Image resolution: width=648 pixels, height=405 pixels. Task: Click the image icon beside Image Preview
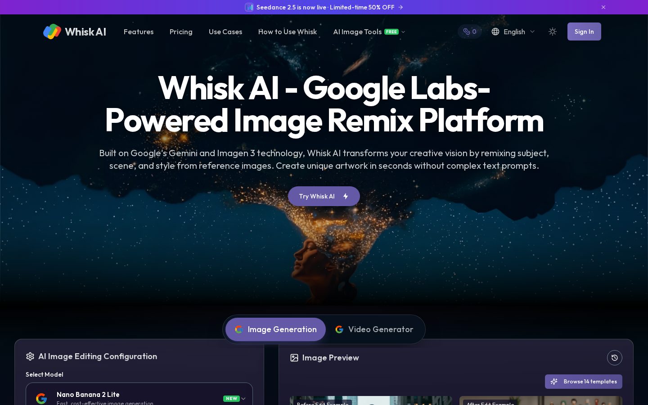[x=294, y=358]
